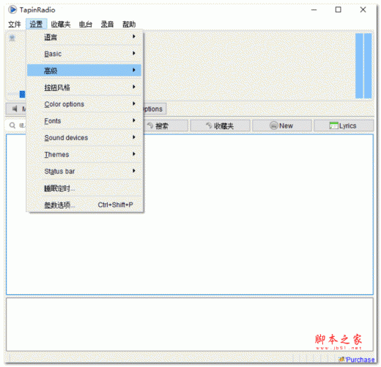
Task: Click the 收藏夹 button arrow icon
Action: click(x=209, y=126)
